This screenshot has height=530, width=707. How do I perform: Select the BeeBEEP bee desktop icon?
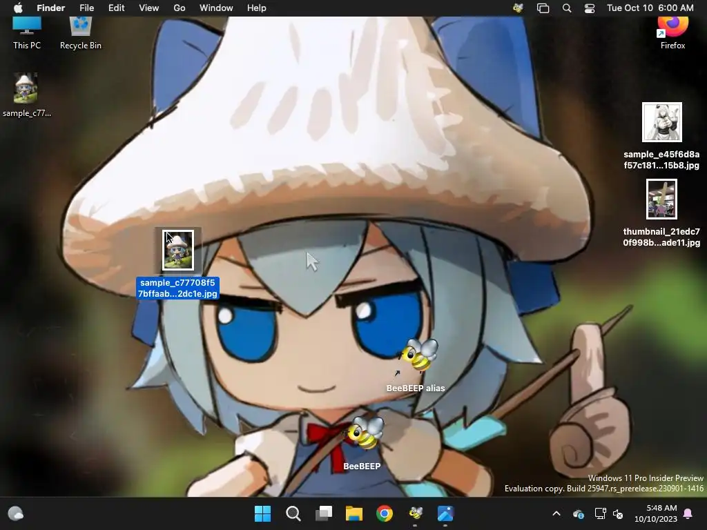pyautogui.click(x=365, y=433)
